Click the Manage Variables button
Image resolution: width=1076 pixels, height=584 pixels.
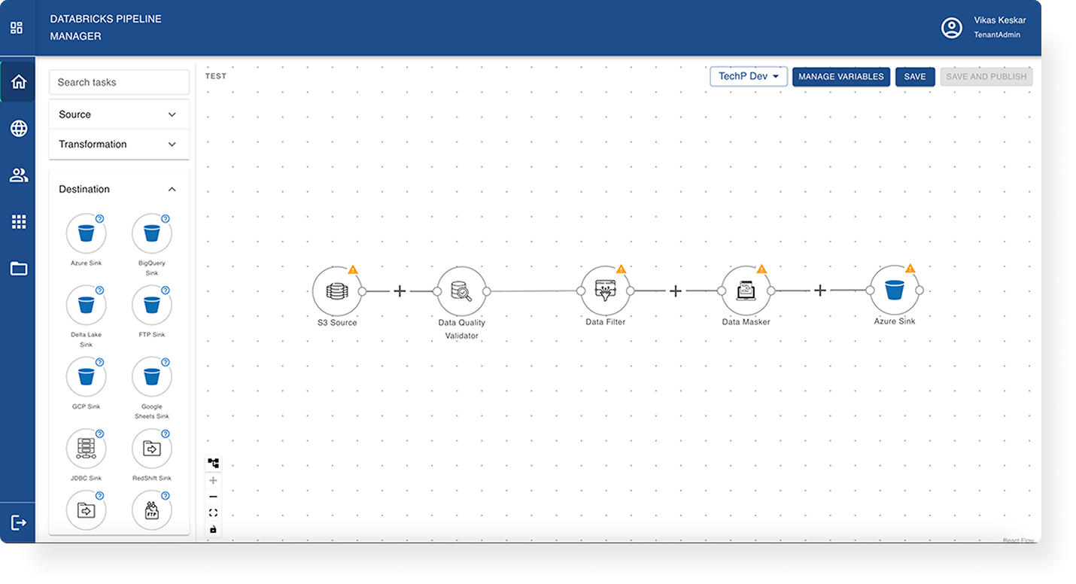(x=841, y=77)
